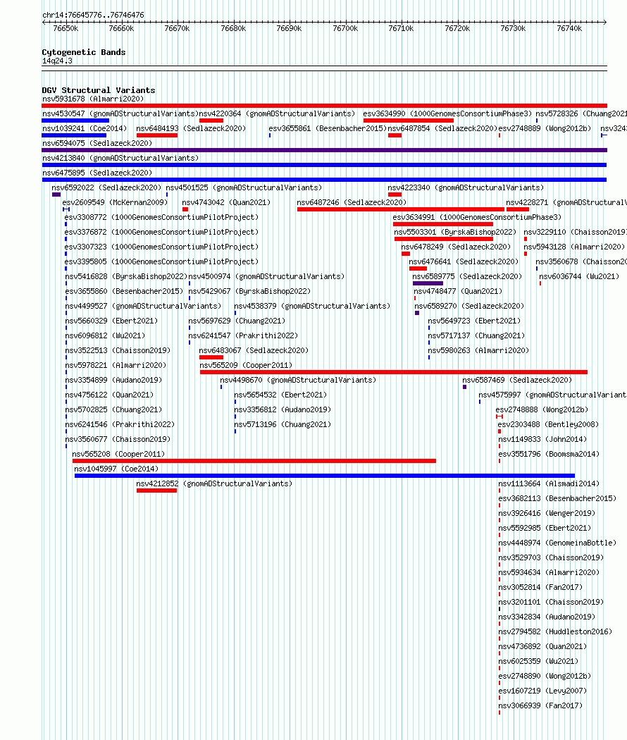Viewport: 627px width, 740px height.
Task: Click the chr14:76645776..76746476 region label
Action: point(93,15)
